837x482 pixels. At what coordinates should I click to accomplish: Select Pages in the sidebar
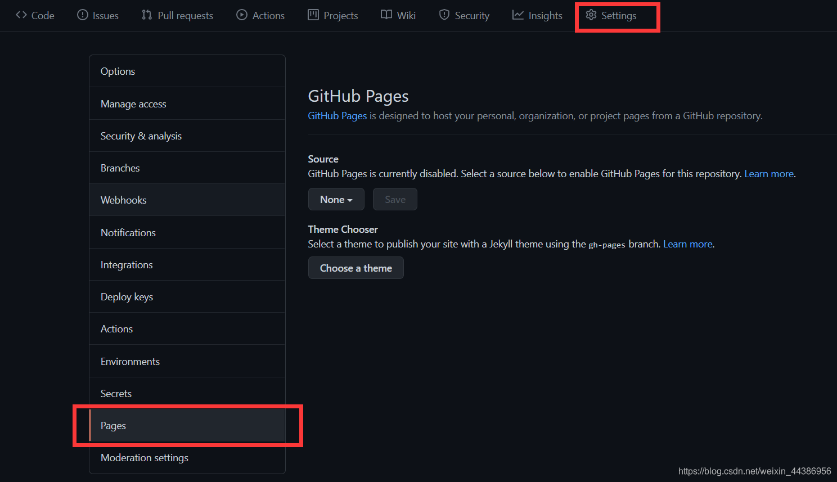click(x=187, y=426)
